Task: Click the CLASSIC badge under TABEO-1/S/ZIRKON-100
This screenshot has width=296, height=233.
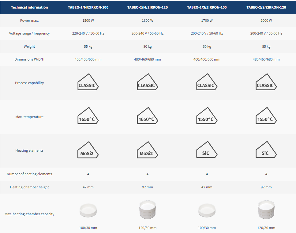Action: (x=207, y=82)
